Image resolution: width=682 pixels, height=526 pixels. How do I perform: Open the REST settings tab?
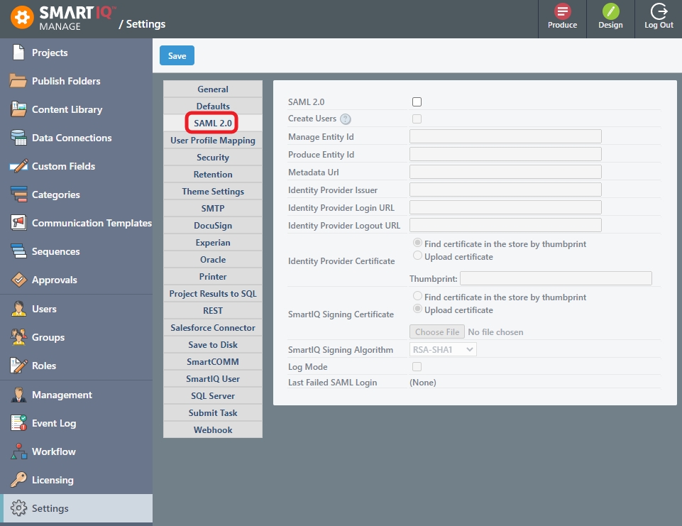click(x=213, y=311)
